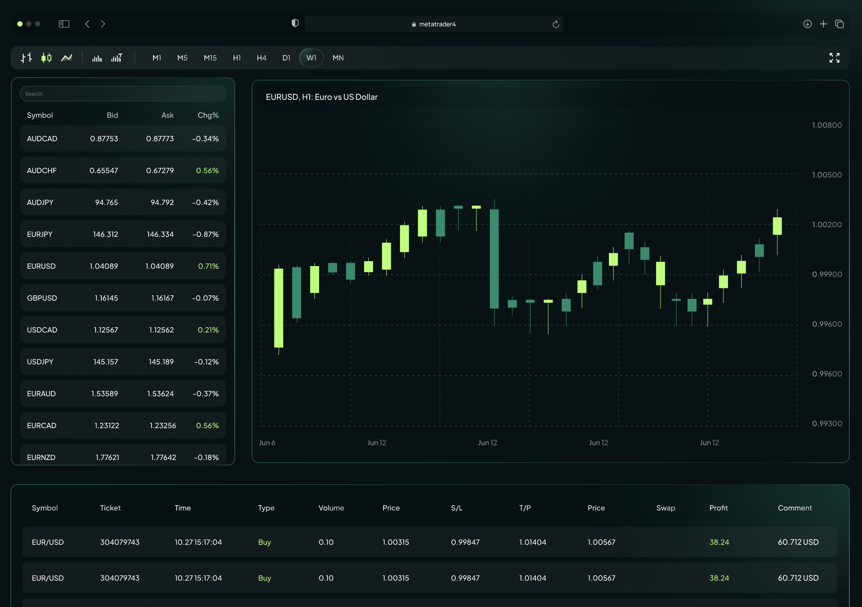Screen dimensions: 862x607
Task: Open a new browser tab with plus icon
Action: point(824,24)
